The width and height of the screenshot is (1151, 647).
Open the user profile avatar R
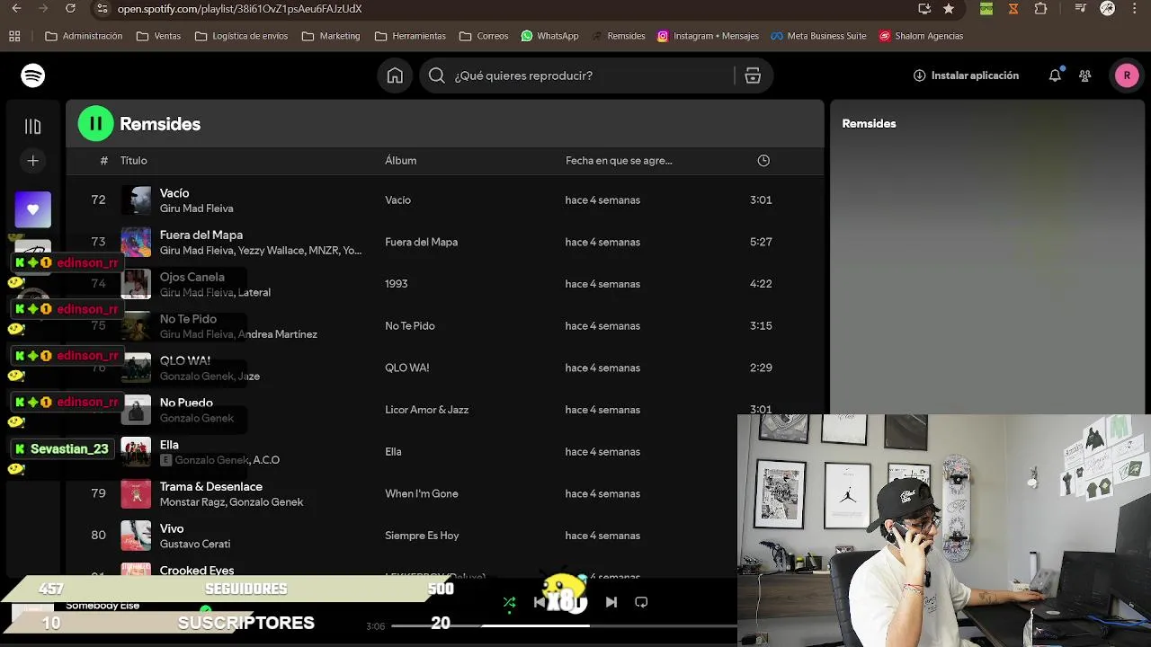(1127, 75)
